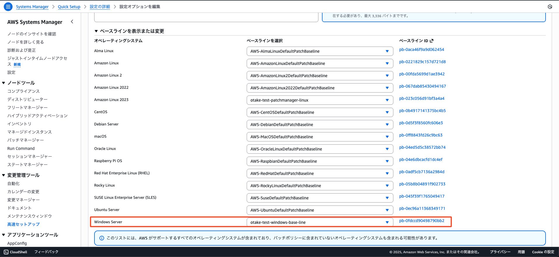This screenshot has width=559, height=257.
Task: Click external link icon beside ベースライン ID
Action: (x=432, y=41)
